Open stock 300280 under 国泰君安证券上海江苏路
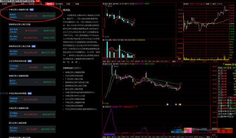Screen dimensions: 236x138 (x=32, y=31)
